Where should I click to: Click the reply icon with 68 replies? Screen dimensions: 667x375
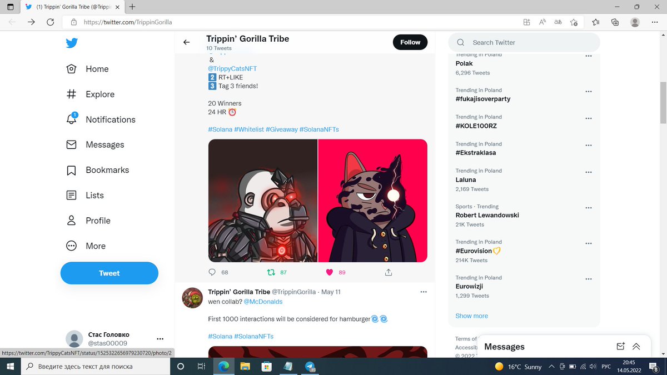212,272
